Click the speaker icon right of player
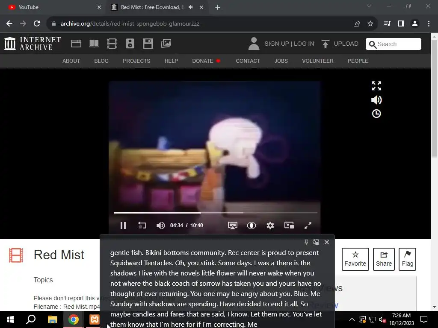The height and width of the screenshot is (328, 438). click(376, 100)
